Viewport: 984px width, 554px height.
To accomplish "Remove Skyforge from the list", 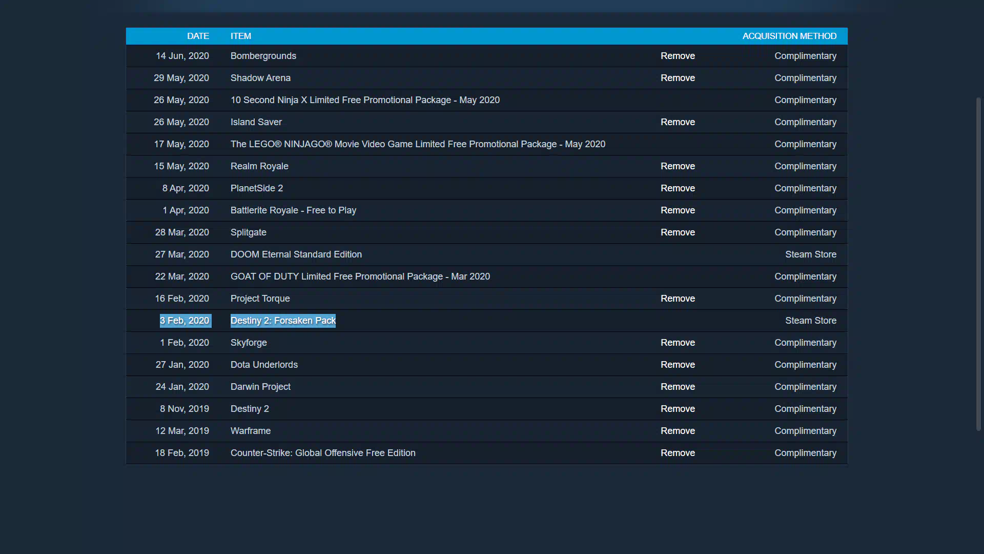I will pos(678,343).
